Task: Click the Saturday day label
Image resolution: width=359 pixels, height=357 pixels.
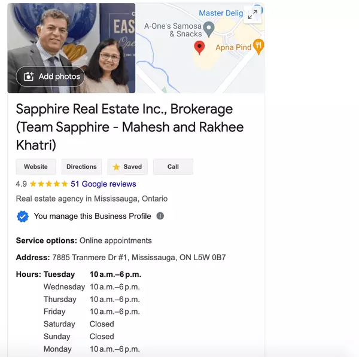Action: 59,324
